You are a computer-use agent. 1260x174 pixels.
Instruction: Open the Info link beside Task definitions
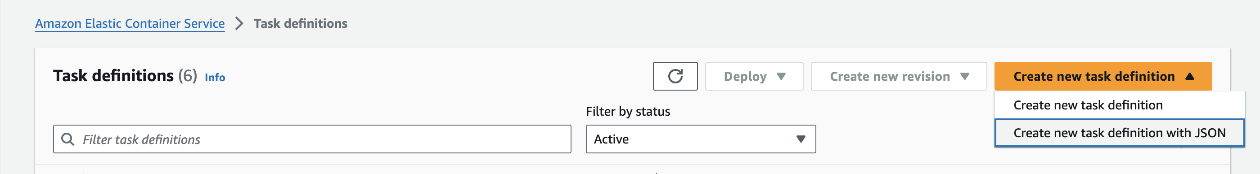215,78
